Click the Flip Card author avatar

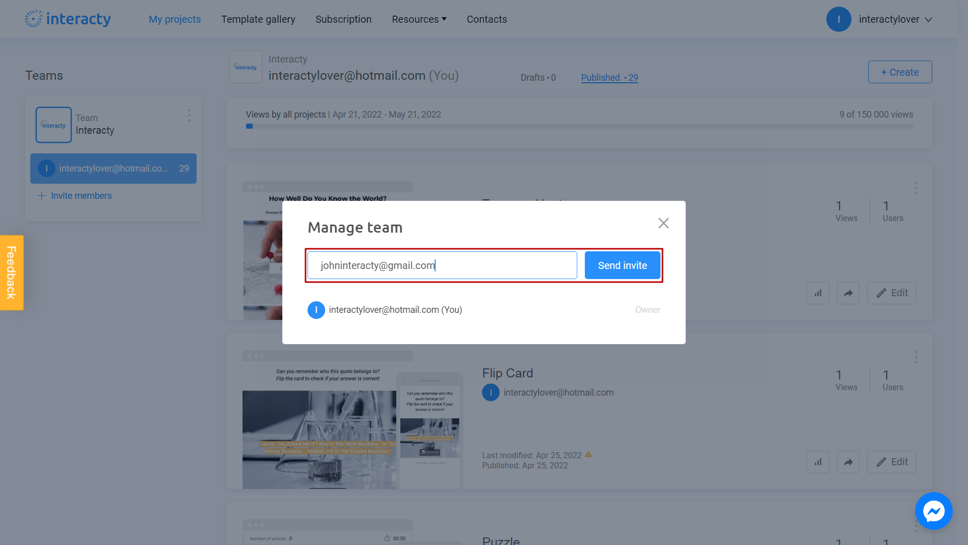click(x=491, y=393)
